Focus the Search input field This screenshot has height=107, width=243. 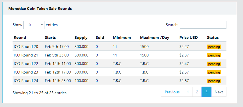pyautogui.click(x=203, y=25)
